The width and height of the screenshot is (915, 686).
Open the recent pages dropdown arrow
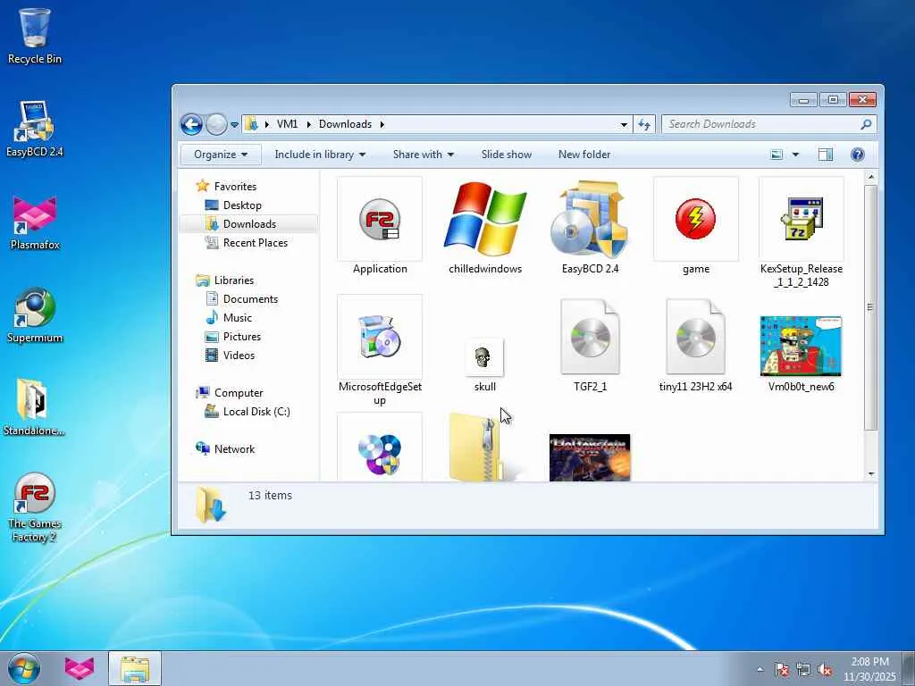click(x=234, y=125)
